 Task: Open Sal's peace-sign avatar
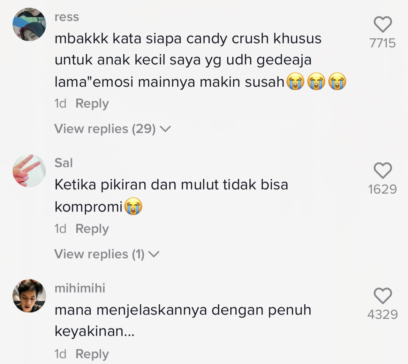coord(29,171)
